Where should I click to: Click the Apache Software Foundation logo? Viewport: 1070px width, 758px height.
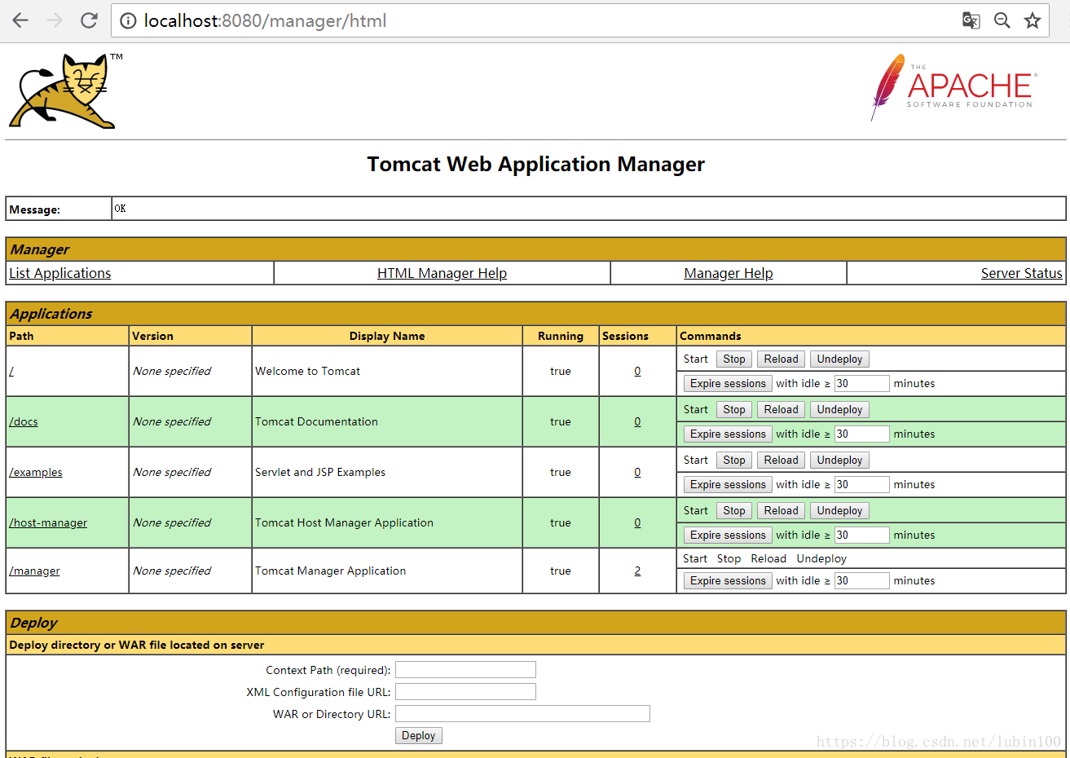(x=953, y=87)
